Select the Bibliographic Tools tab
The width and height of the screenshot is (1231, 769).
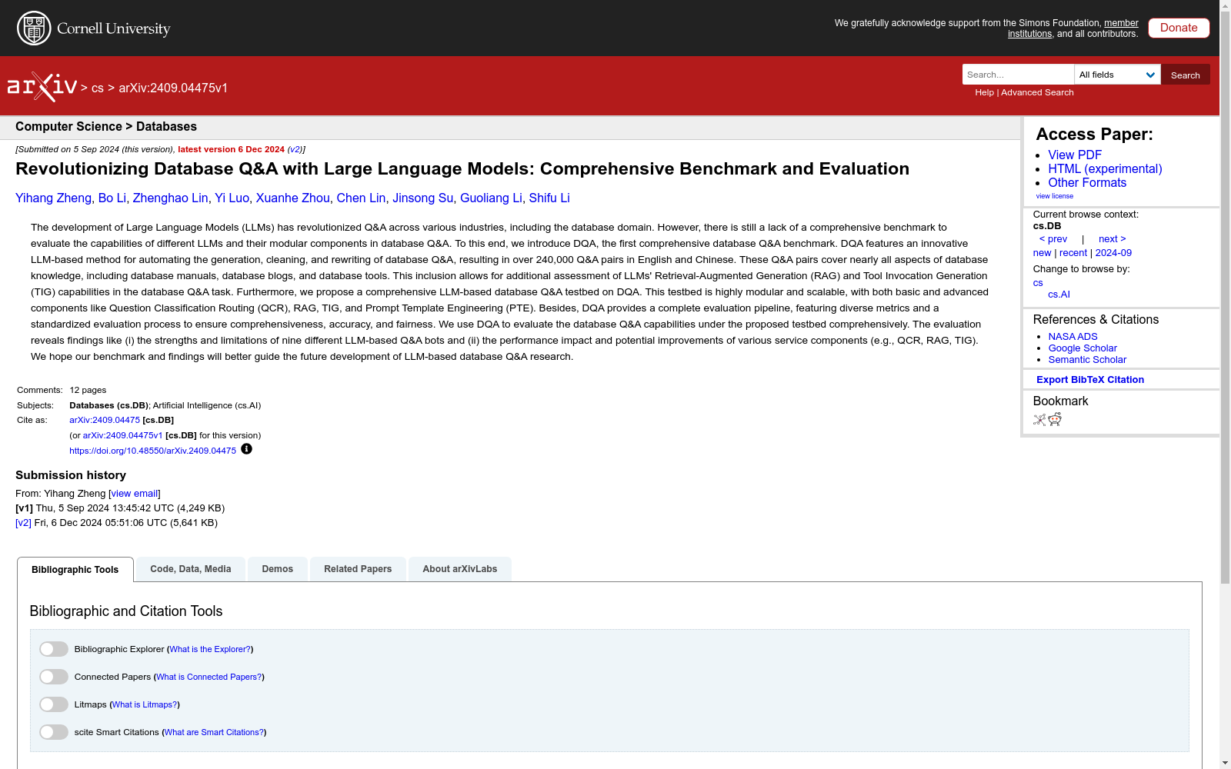tap(75, 570)
